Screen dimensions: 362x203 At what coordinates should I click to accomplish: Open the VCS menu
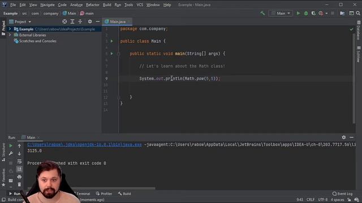coord(140,5)
